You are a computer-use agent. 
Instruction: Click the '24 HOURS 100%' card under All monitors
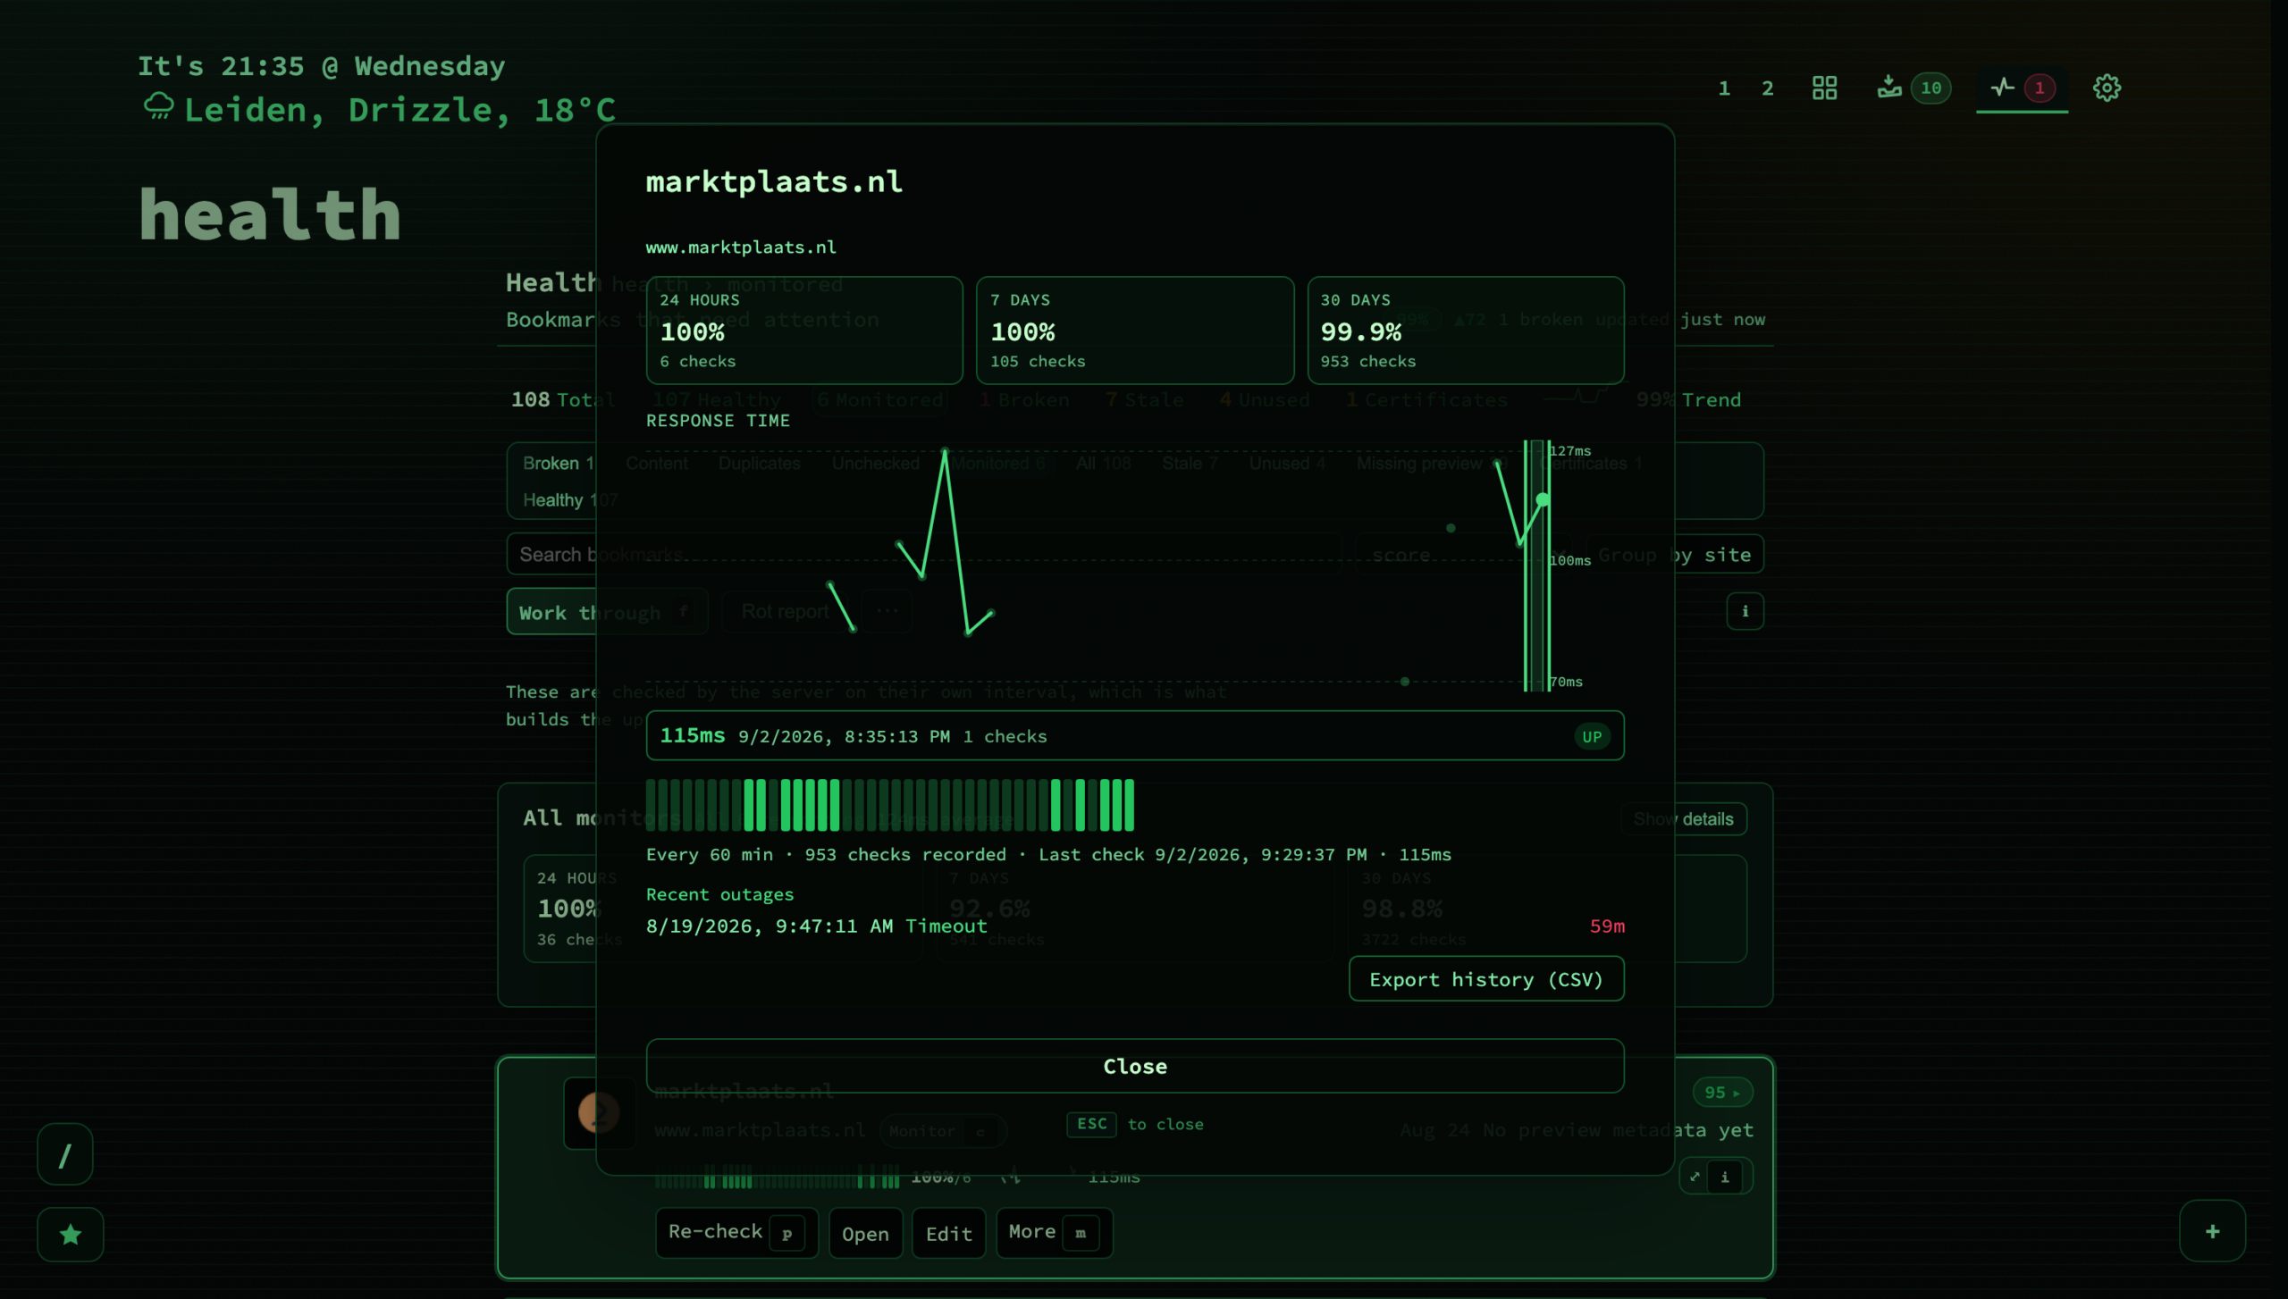(723, 909)
